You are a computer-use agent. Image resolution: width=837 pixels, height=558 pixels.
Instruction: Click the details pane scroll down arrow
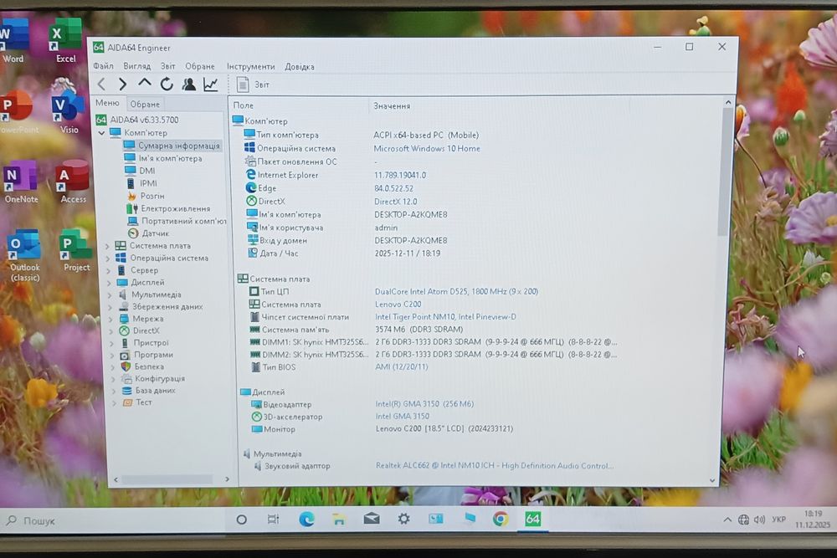point(712,480)
